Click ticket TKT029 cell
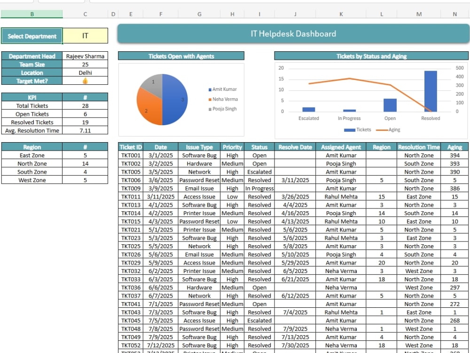This screenshot has width=470, height=353. [131, 263]
